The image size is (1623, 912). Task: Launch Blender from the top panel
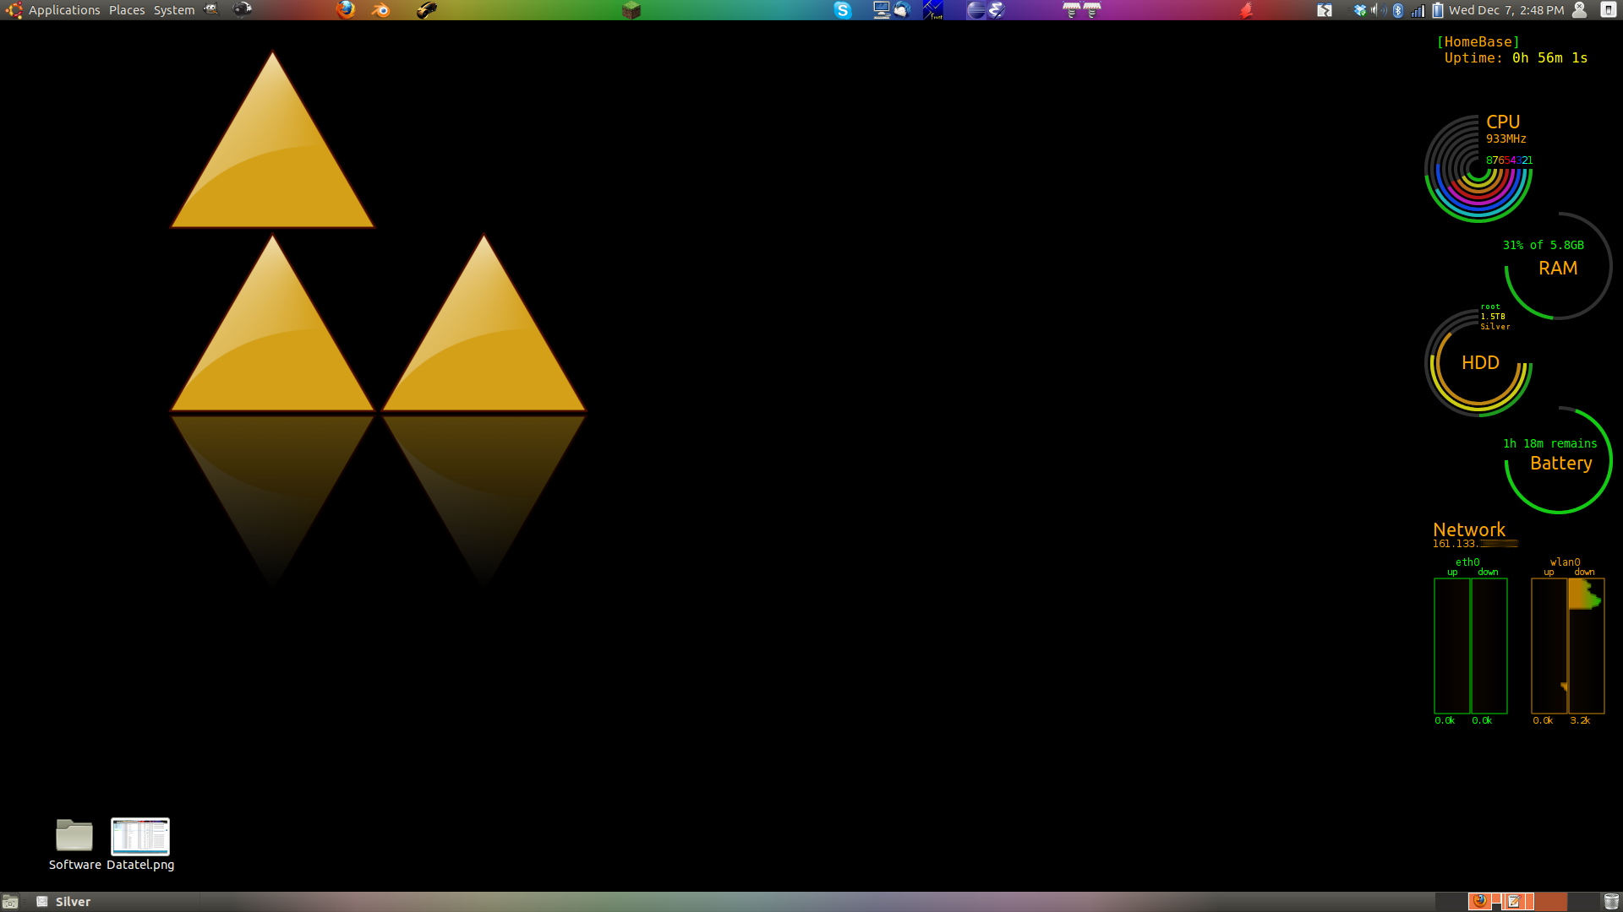pyautogui.click(x=381, y=10)
